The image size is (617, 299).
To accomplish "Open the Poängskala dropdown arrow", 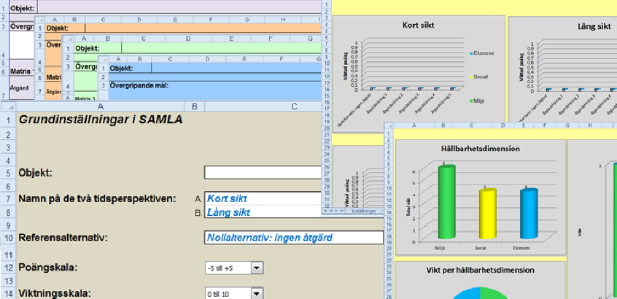I will [257, 268].
